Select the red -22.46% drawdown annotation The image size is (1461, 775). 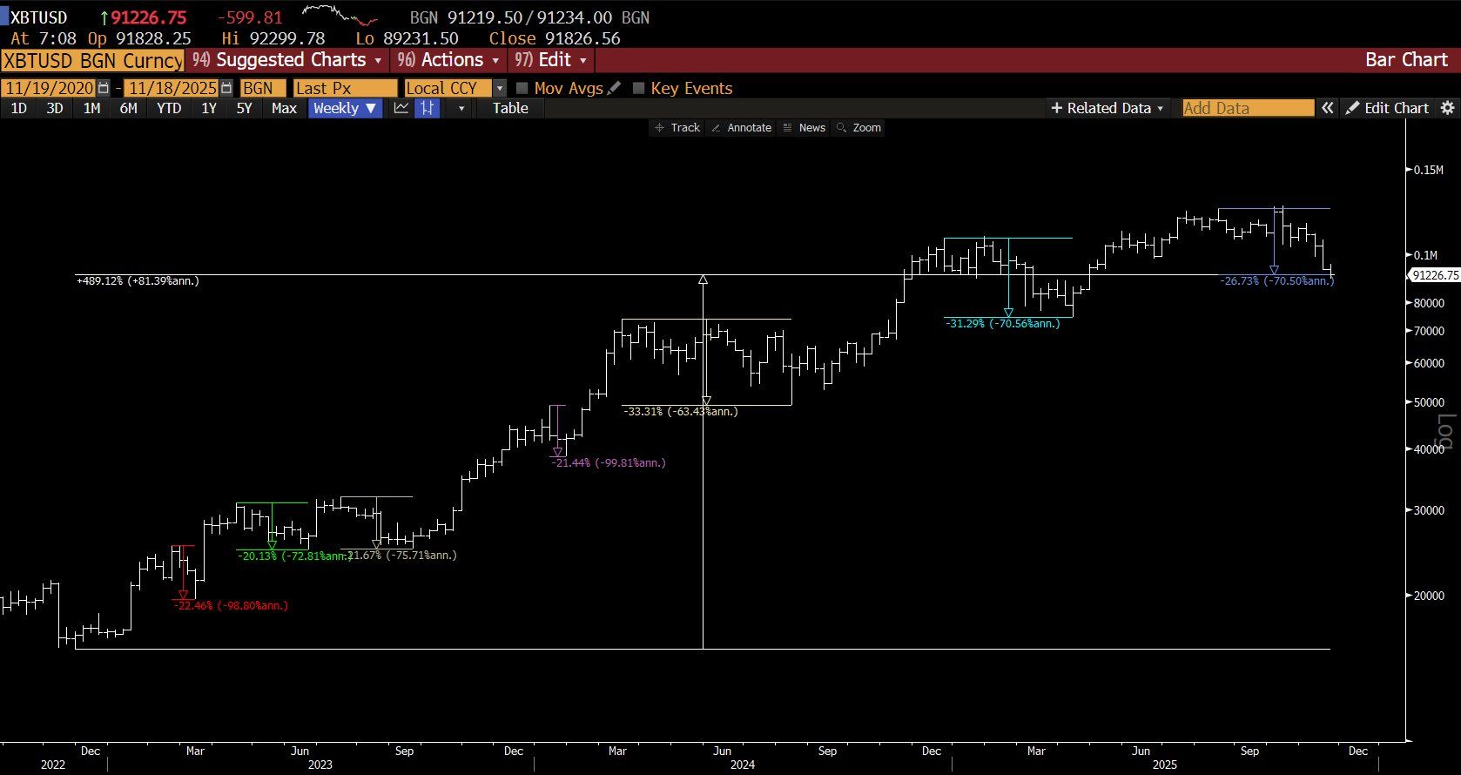pyautogui.click(x=230, y=605)
